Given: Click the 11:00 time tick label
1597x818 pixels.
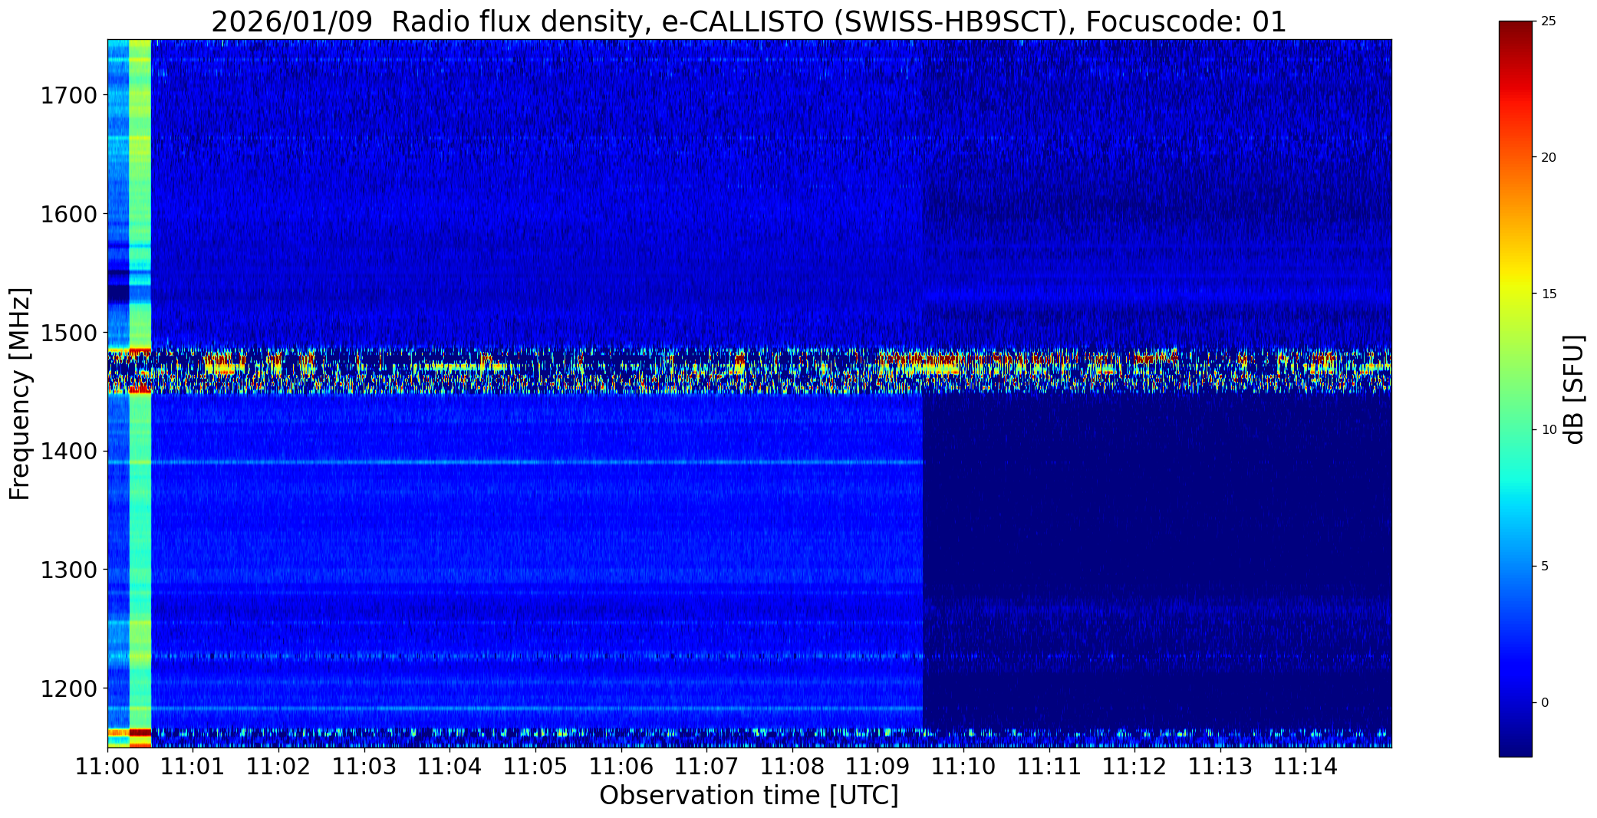Looking at the screenshot, I should coord(107,766).
